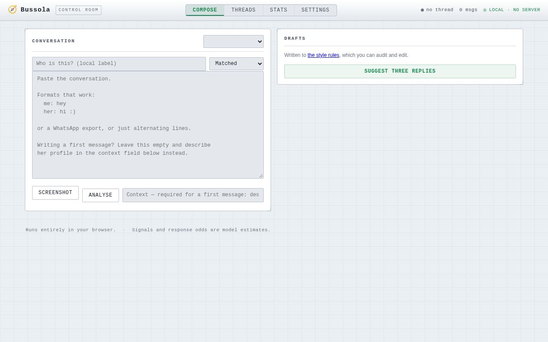The image size is (548, 342).
Task: Click the '0 msgs' counter
Action: (x=468, y=10)
